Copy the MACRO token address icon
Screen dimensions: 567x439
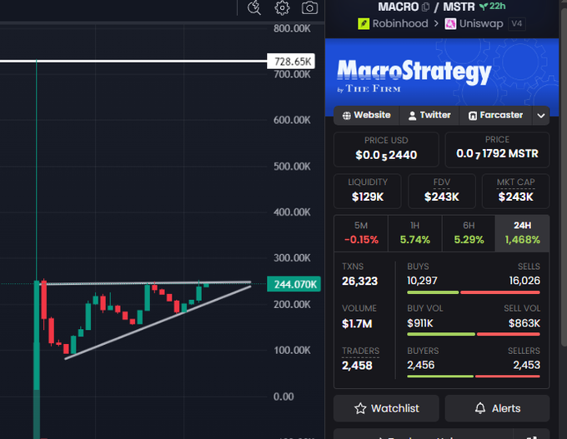[425, 7]
